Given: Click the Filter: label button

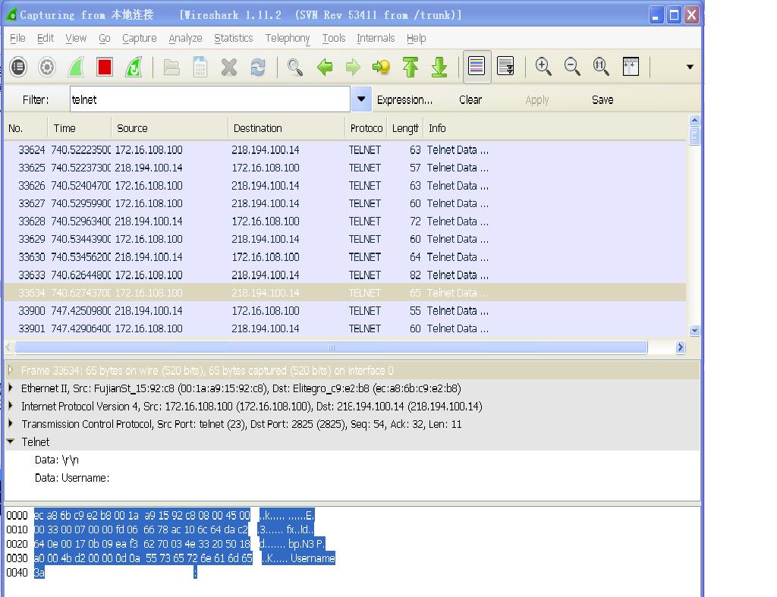Looking at the screenshot, I should 36,99.
